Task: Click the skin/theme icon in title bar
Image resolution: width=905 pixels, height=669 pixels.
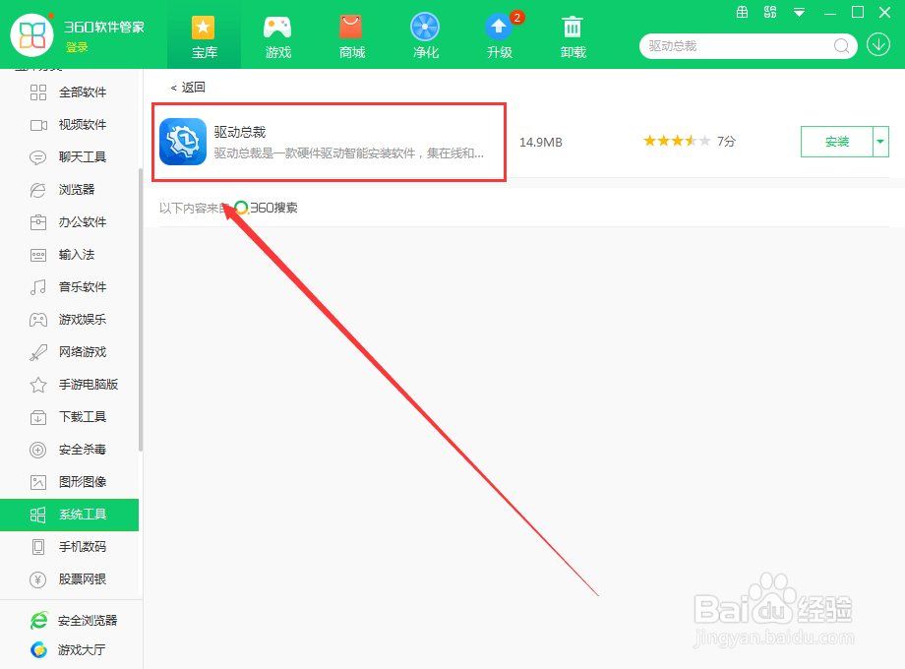Action: tap(770, 12)
